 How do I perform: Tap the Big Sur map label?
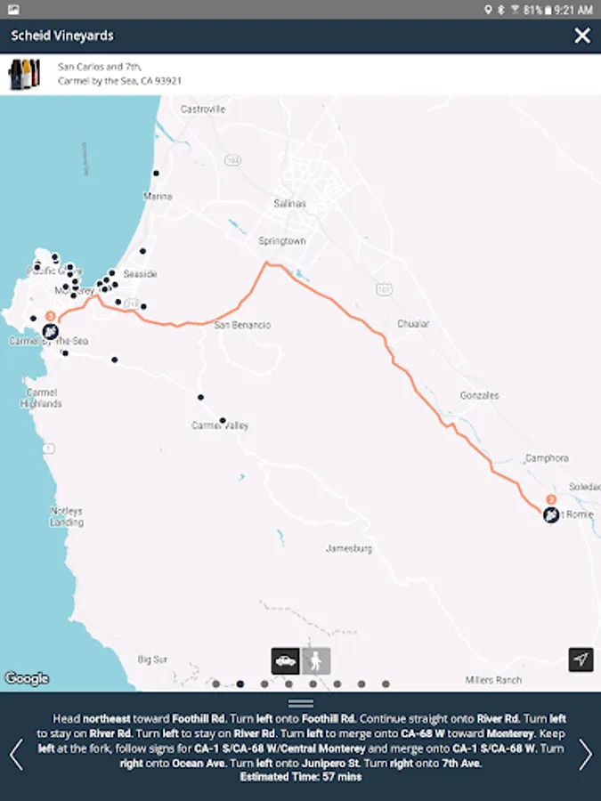(x=152, y=659)
